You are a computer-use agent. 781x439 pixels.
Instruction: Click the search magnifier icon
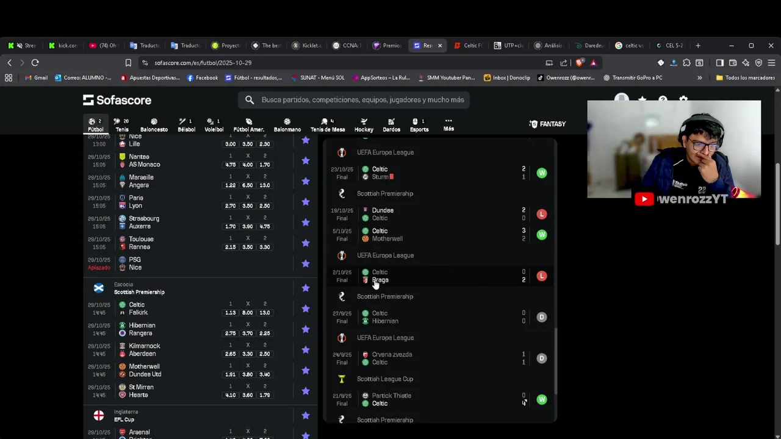tap(250, 100)
